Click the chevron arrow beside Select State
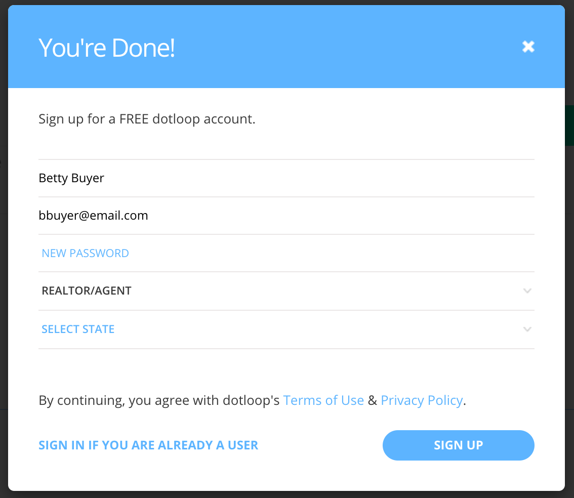This screenshot has width=574, height=498. (x=527, y=329)
